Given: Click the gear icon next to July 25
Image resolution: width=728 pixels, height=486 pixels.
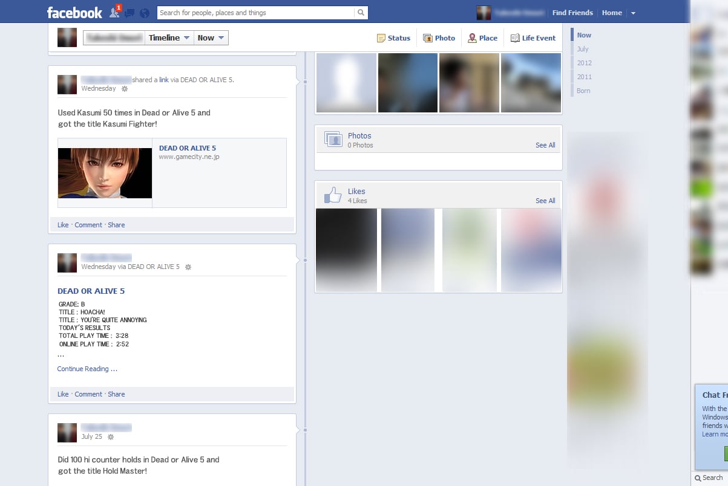Looking at the screenshot, I should click(111, 437).
